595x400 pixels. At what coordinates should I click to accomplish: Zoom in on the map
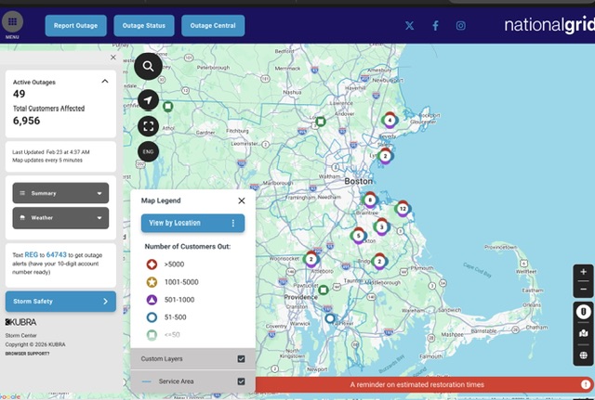click(x=583, y=272)
